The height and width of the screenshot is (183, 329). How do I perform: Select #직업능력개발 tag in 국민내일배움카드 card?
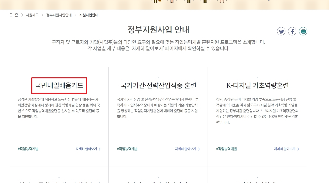tap(28, 149)
